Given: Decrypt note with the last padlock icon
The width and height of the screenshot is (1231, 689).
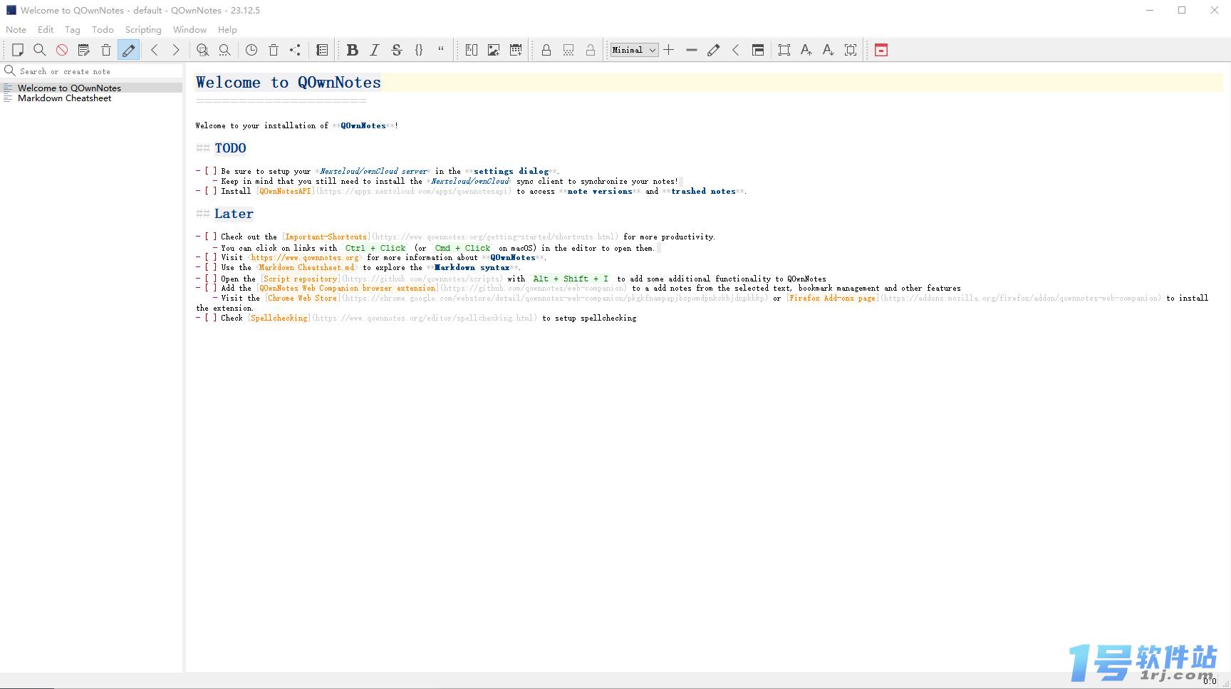Looking at the screenshot, I should click(591, 50).
